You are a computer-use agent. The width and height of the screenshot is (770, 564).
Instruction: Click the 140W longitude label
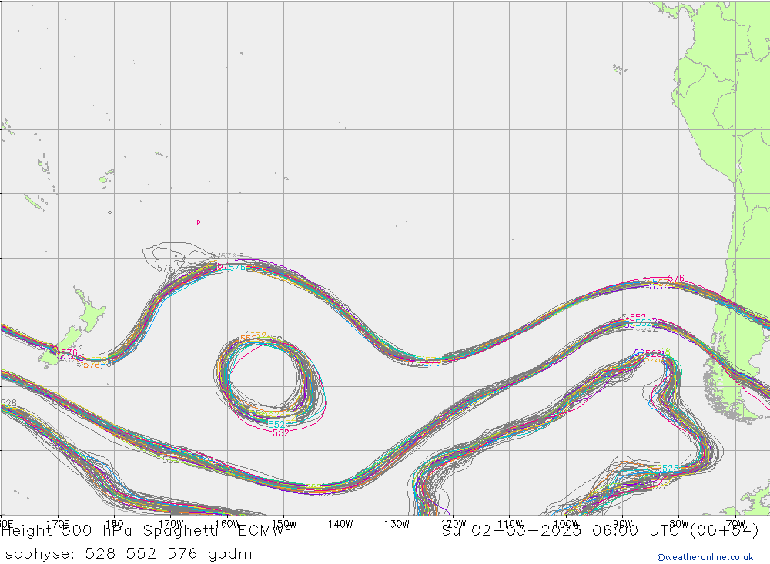click(340, 524)
